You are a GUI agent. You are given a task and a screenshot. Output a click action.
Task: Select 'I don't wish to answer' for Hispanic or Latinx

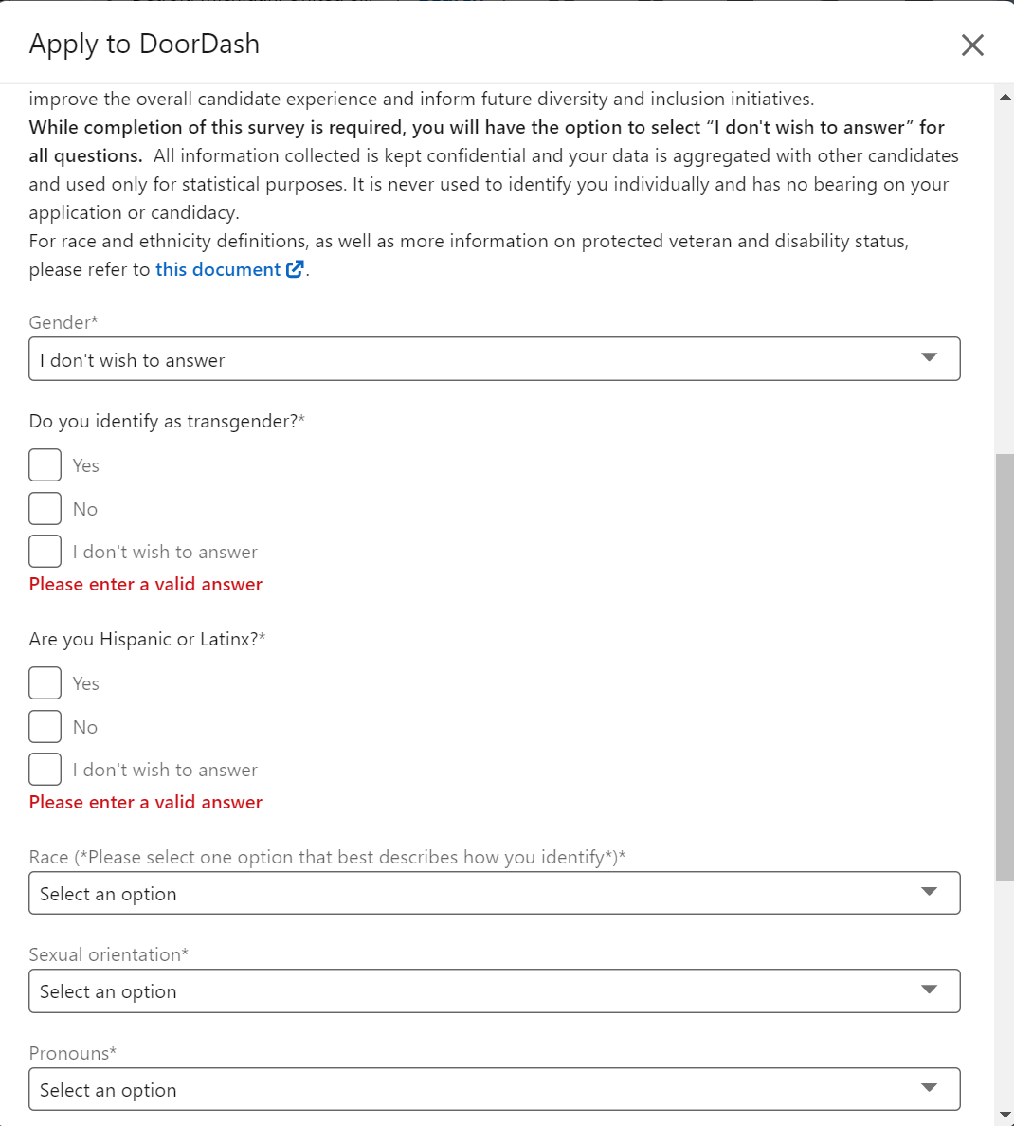[x=45, y=770]
